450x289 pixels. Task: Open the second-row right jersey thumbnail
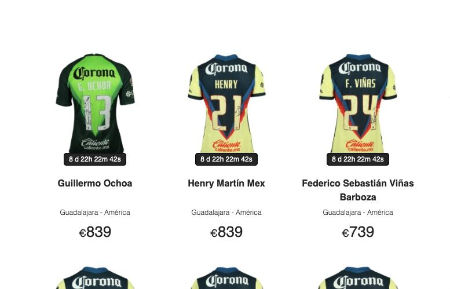358,278
